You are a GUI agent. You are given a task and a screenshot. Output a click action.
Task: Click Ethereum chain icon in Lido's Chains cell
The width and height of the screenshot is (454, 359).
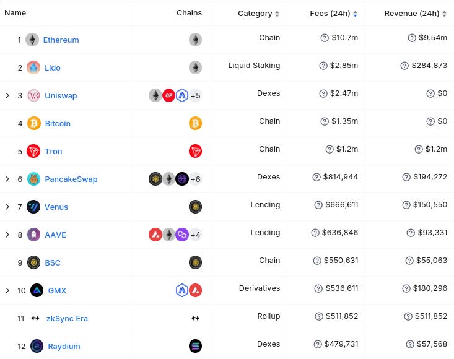pyautogui.click(x=196, y=67)
